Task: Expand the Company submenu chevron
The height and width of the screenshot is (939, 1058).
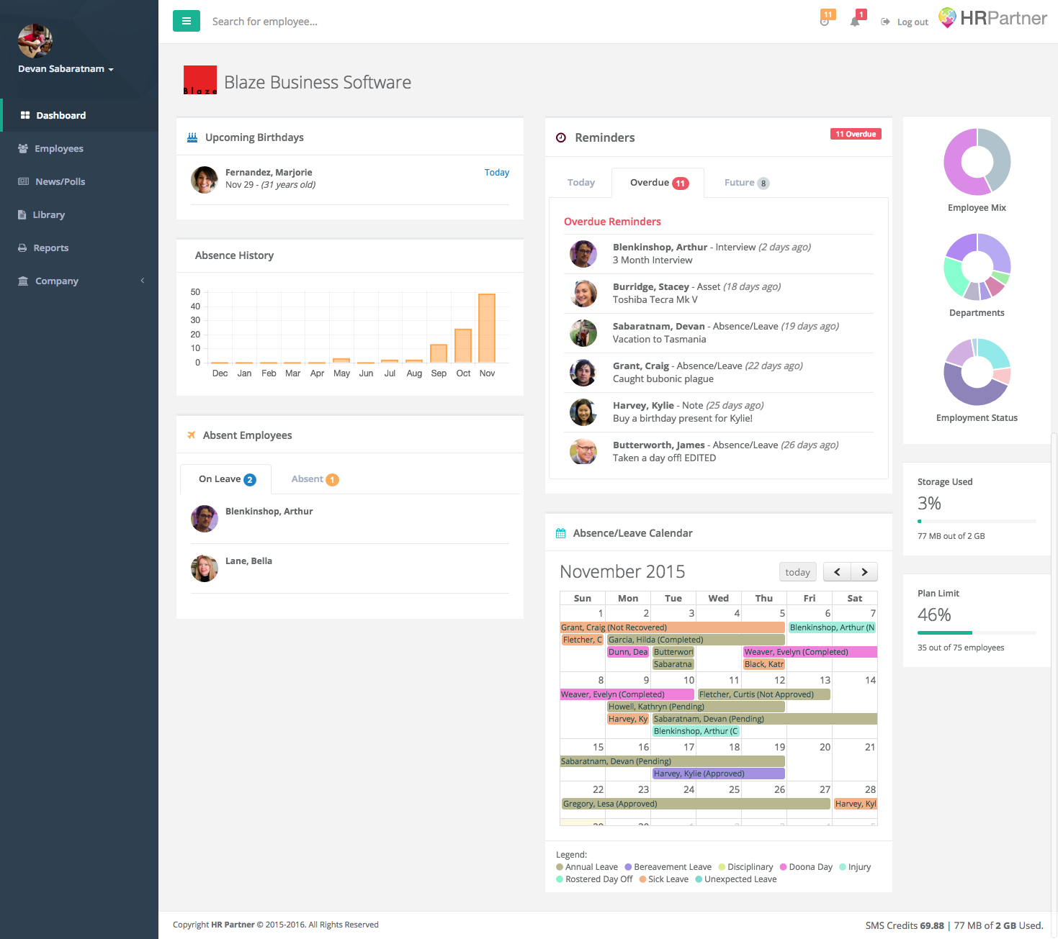Action: (143, 281)
